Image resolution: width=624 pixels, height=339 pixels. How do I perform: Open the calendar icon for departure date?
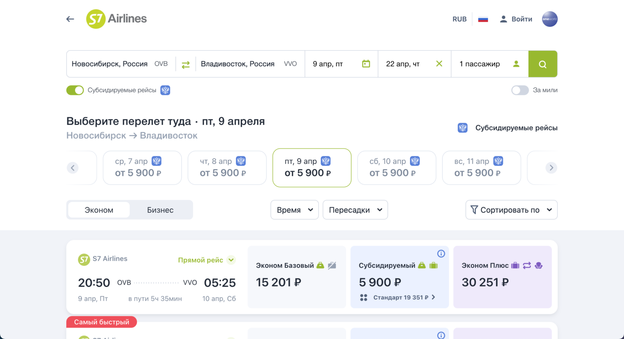point(366,64)
